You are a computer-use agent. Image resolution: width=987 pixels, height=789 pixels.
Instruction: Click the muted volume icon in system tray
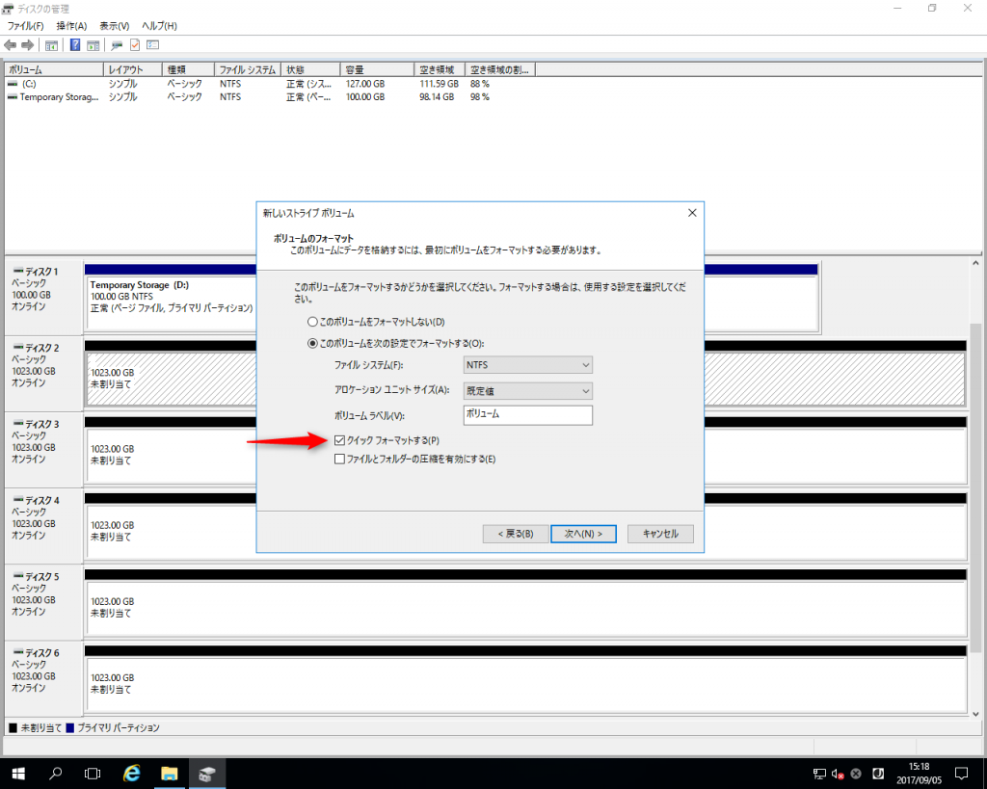837,773
